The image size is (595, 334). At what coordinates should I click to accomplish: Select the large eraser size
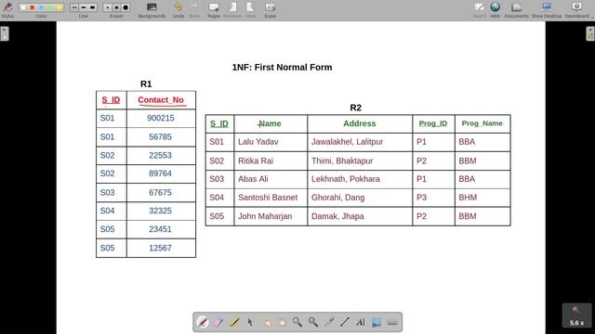click(x=126, y=7)
